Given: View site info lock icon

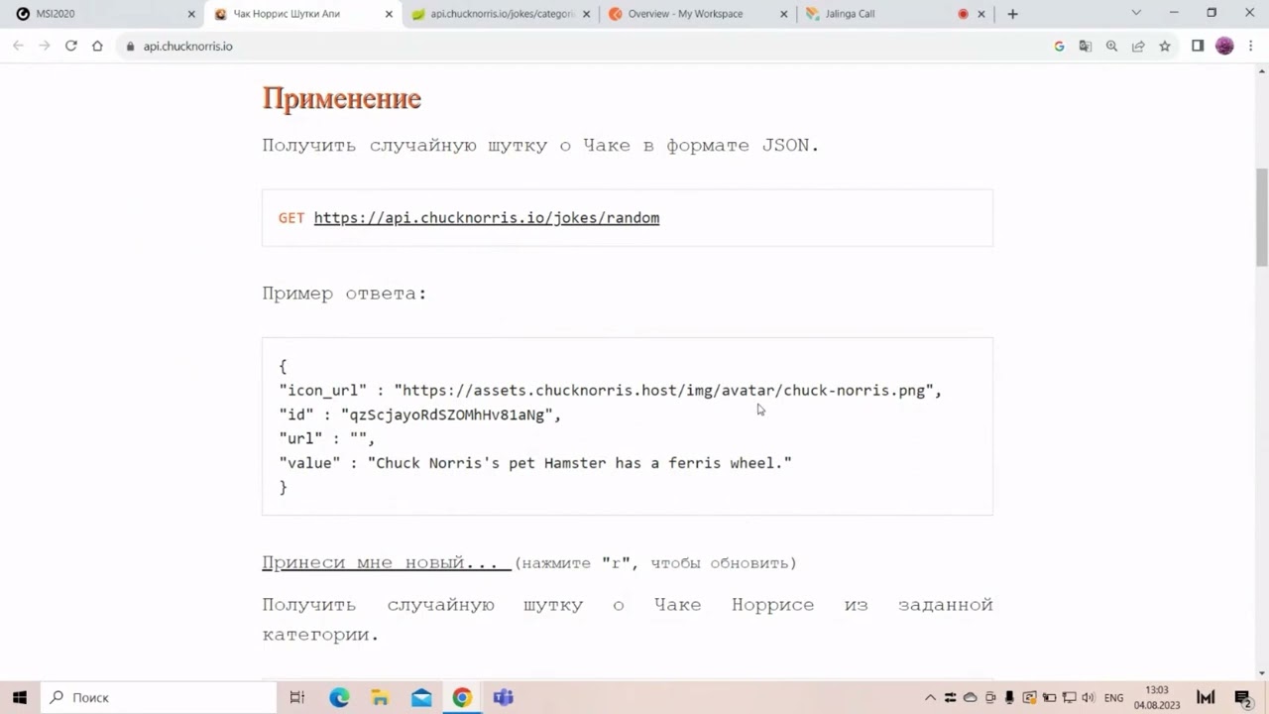Looking at the screenshot, I should coord(129,47).
